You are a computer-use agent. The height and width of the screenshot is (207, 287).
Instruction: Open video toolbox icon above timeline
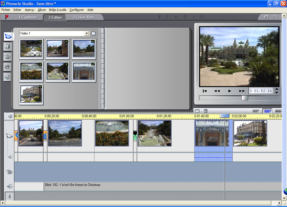(x=197, y=111)
